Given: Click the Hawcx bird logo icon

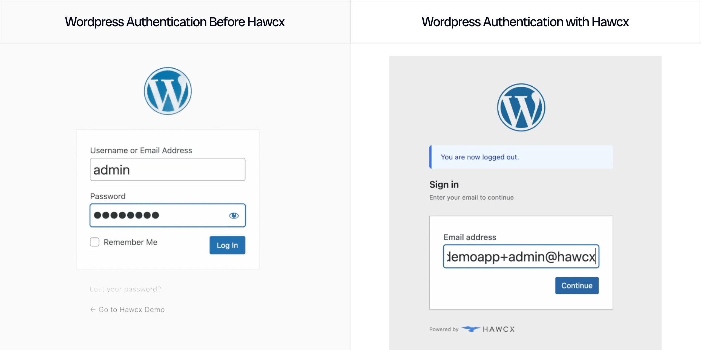Looking at the screenshot, I should tap(470, 329).
